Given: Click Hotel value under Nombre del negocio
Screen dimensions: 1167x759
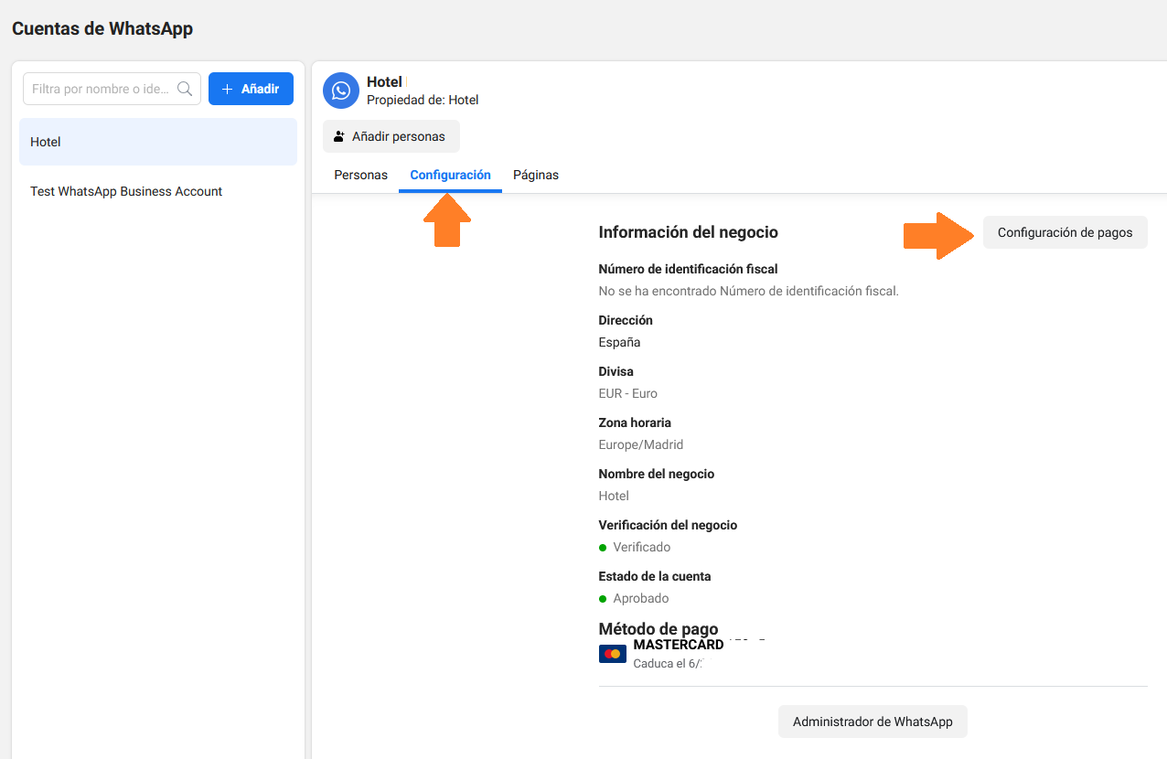Looking at the screenshot, I should click(614, 496).
